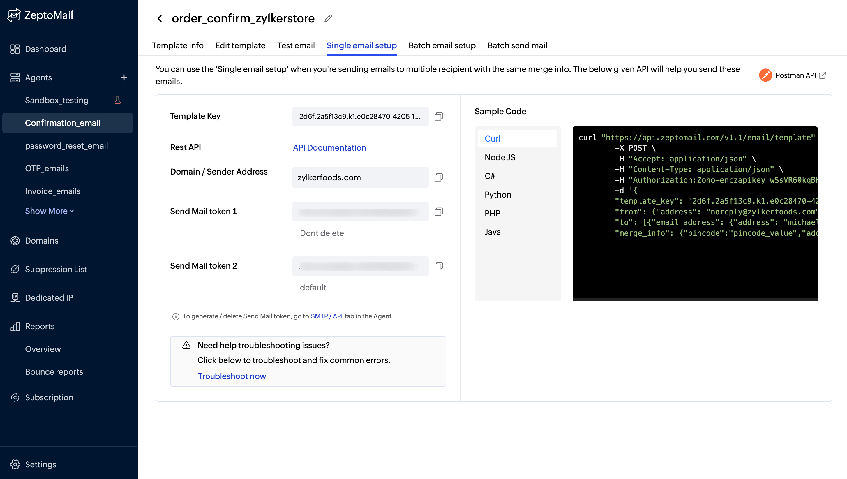The width and height of the screenshot is (847, 479).
Task: Copy the zylkerfoods.com sender address
Action: (x=439, y=177)
